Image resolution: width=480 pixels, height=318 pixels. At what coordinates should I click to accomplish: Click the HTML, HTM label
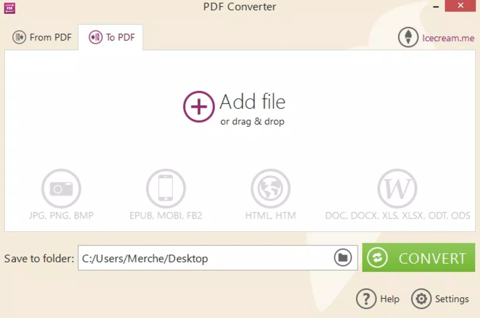pos(270,216)
